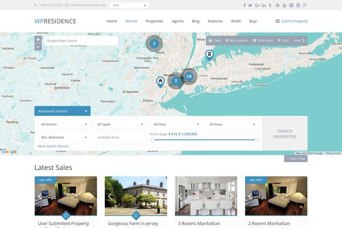Click the map View button

[x=215, y=40]
